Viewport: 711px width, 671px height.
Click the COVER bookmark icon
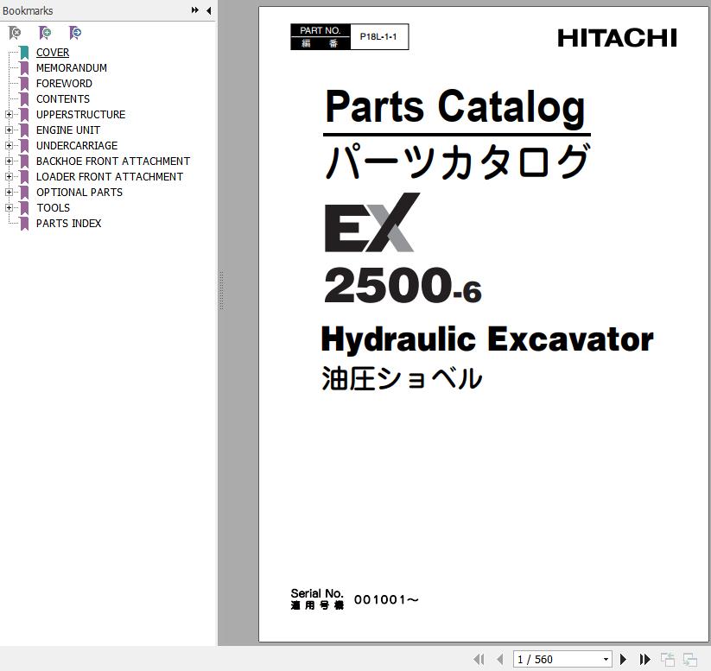click(24, 53)
